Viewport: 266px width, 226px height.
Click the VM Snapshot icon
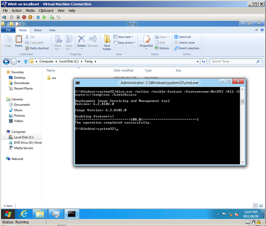tap(52, 17)
